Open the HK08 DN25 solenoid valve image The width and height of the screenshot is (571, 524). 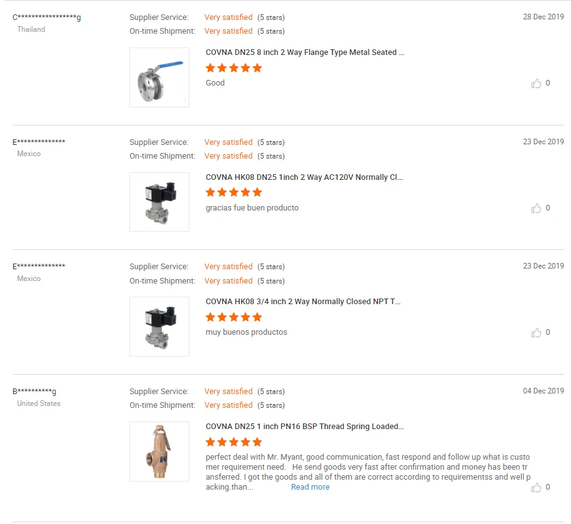(x=159, y=202)
